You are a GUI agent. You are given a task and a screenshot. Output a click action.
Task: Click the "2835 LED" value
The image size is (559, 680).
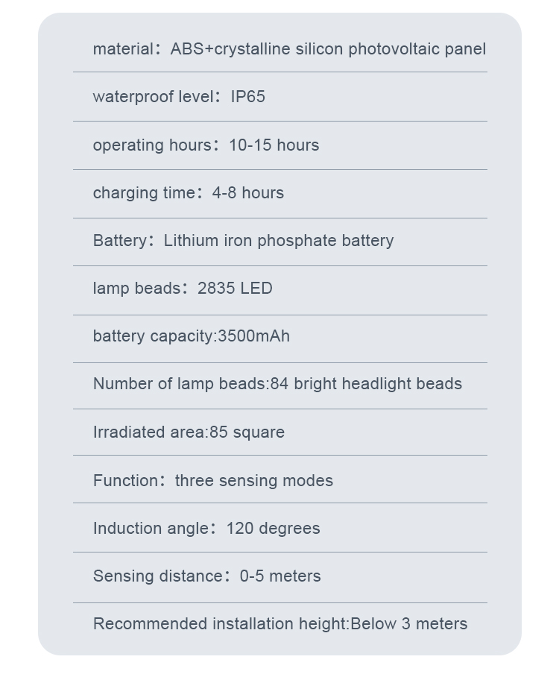(x=235, y=289)
